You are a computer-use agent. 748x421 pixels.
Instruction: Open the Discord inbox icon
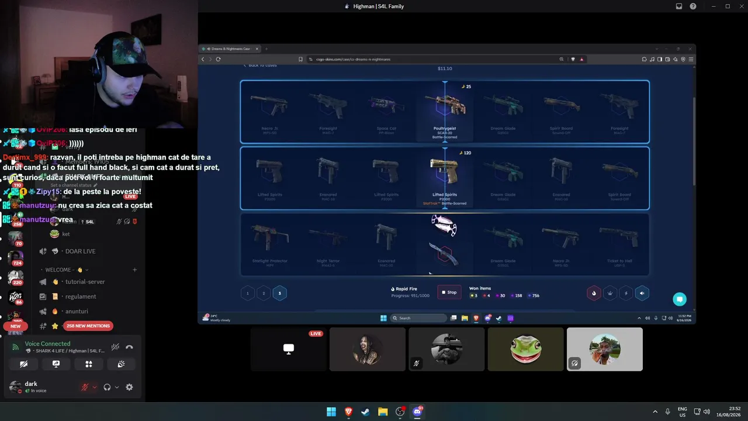(679, 6)
